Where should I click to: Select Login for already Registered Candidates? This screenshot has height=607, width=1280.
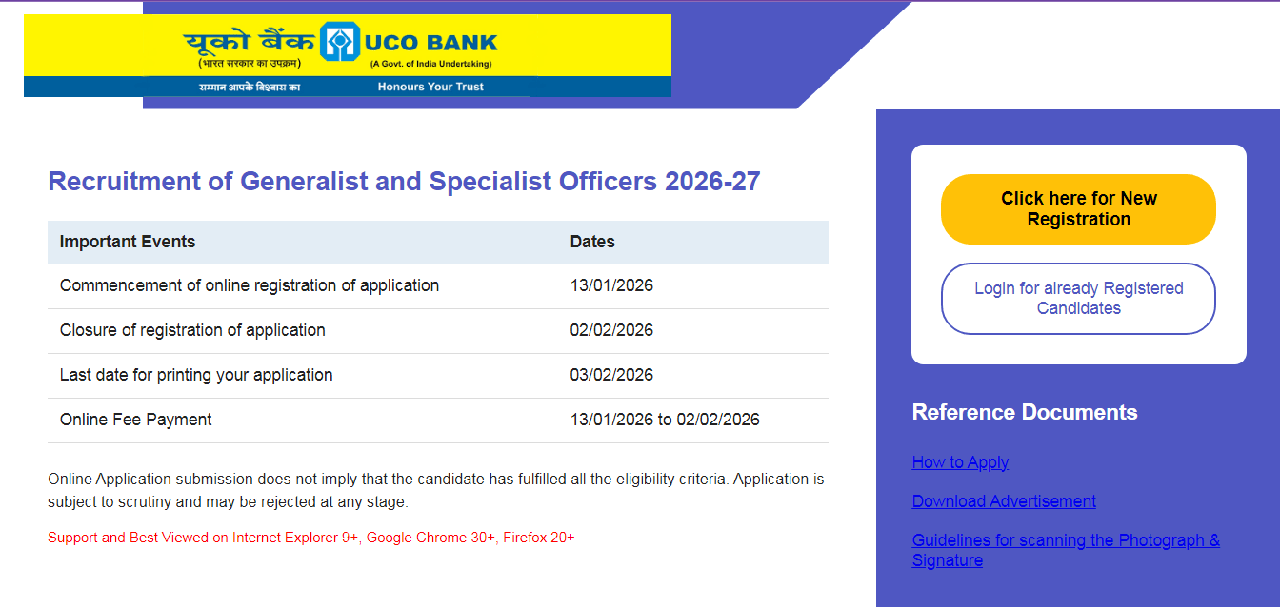(1077, 298)
